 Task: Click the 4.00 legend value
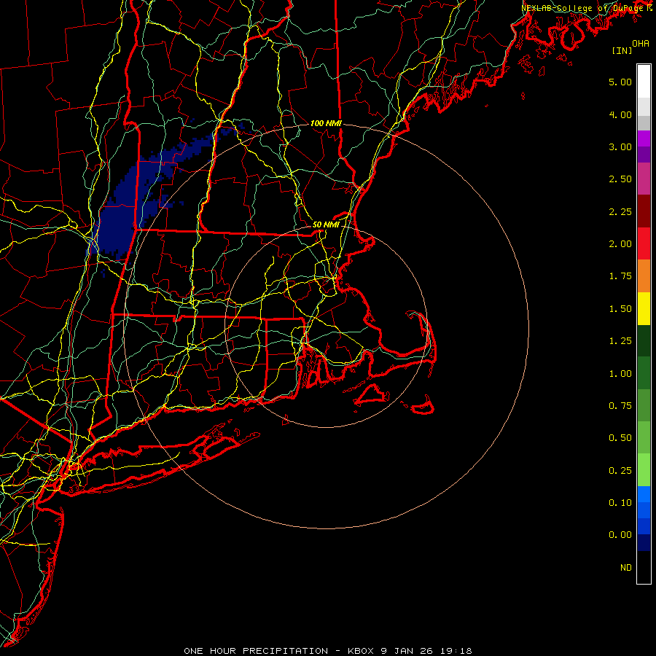pyautogui.click(x=620, y=114)
